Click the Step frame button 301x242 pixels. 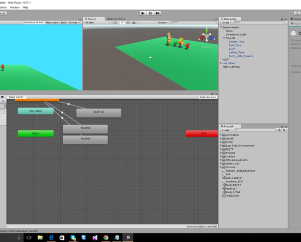pyautogui.click(x=158, y=13)
